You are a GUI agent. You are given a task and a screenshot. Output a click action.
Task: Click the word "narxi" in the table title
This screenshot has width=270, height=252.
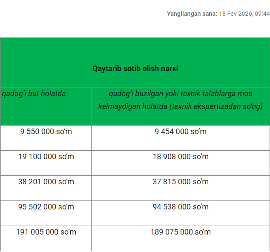(169, 68)
